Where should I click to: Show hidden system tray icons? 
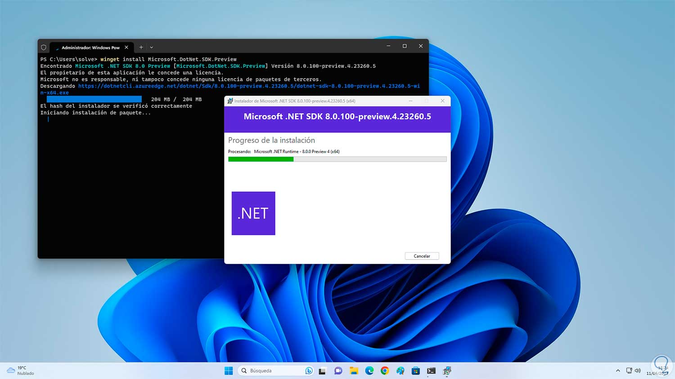click(x=618, y=370)
